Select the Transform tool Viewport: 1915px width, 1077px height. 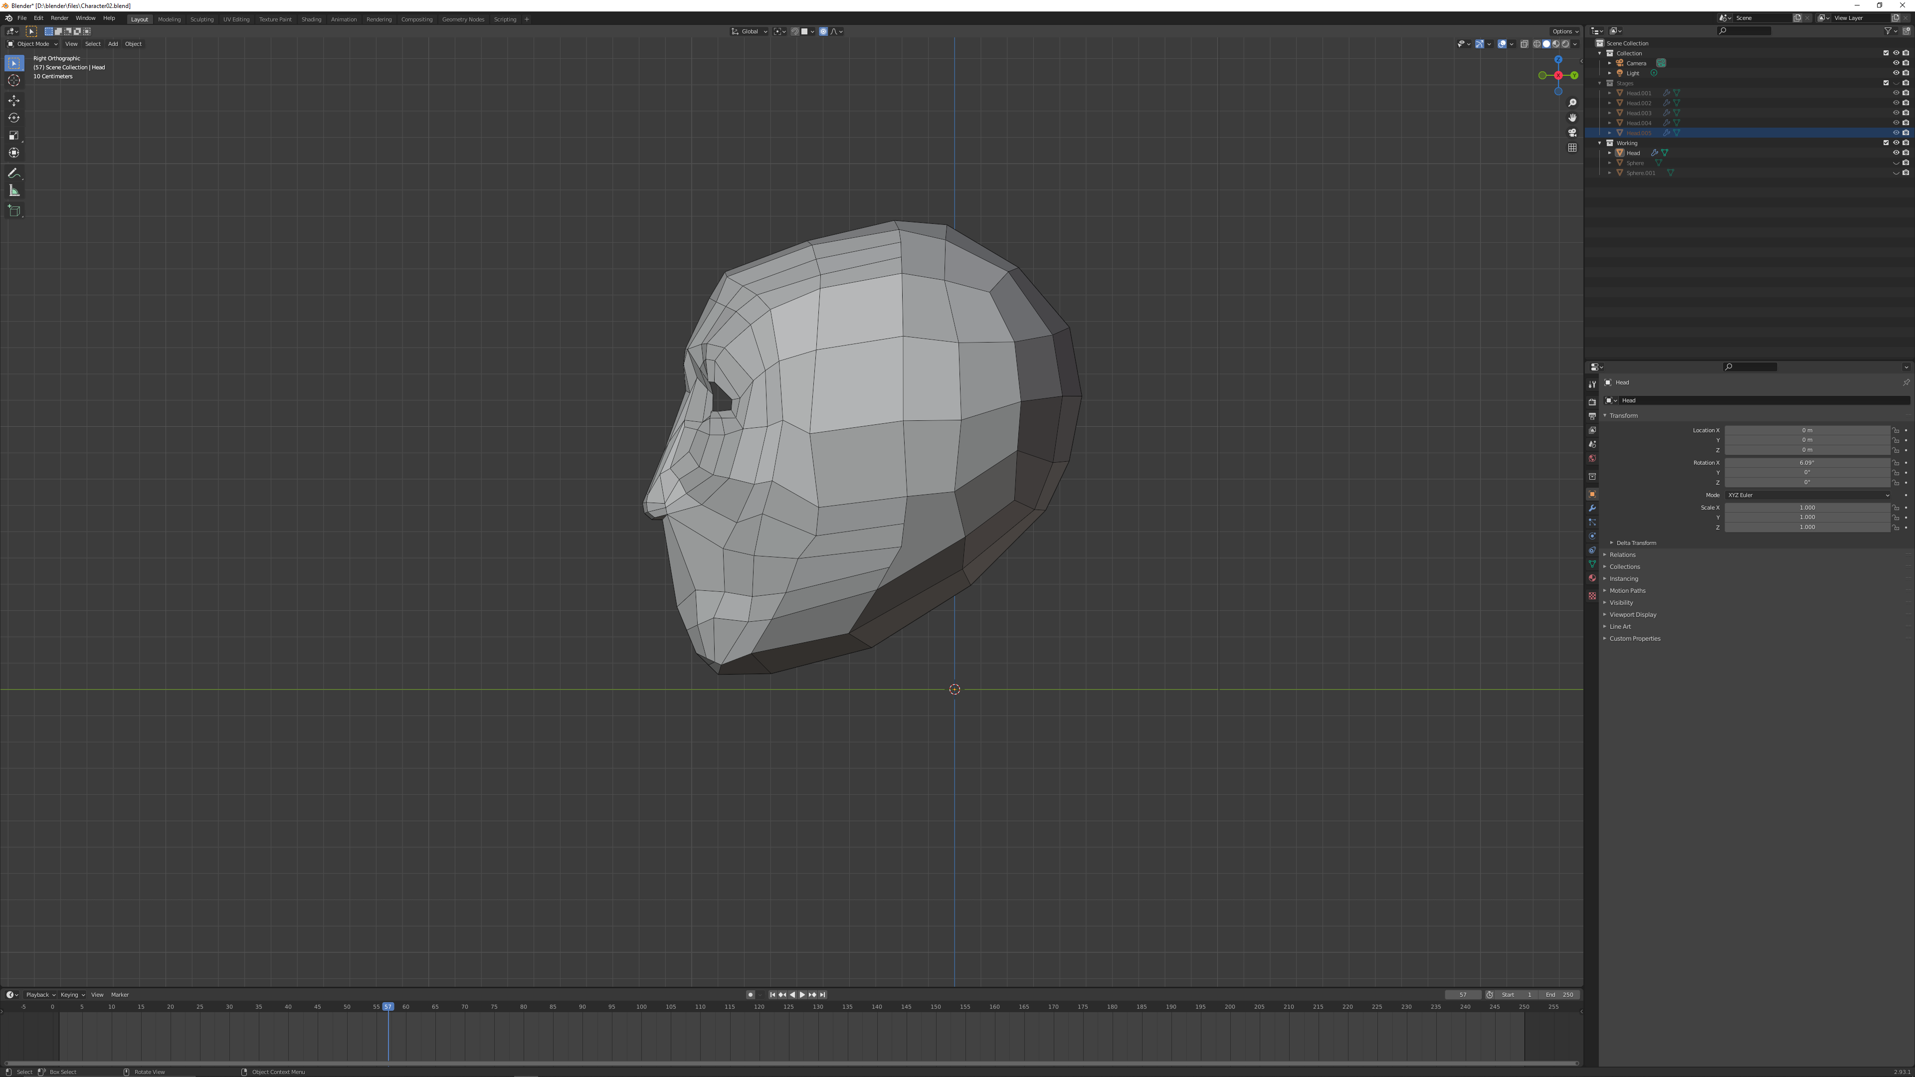tap(14, 153)
